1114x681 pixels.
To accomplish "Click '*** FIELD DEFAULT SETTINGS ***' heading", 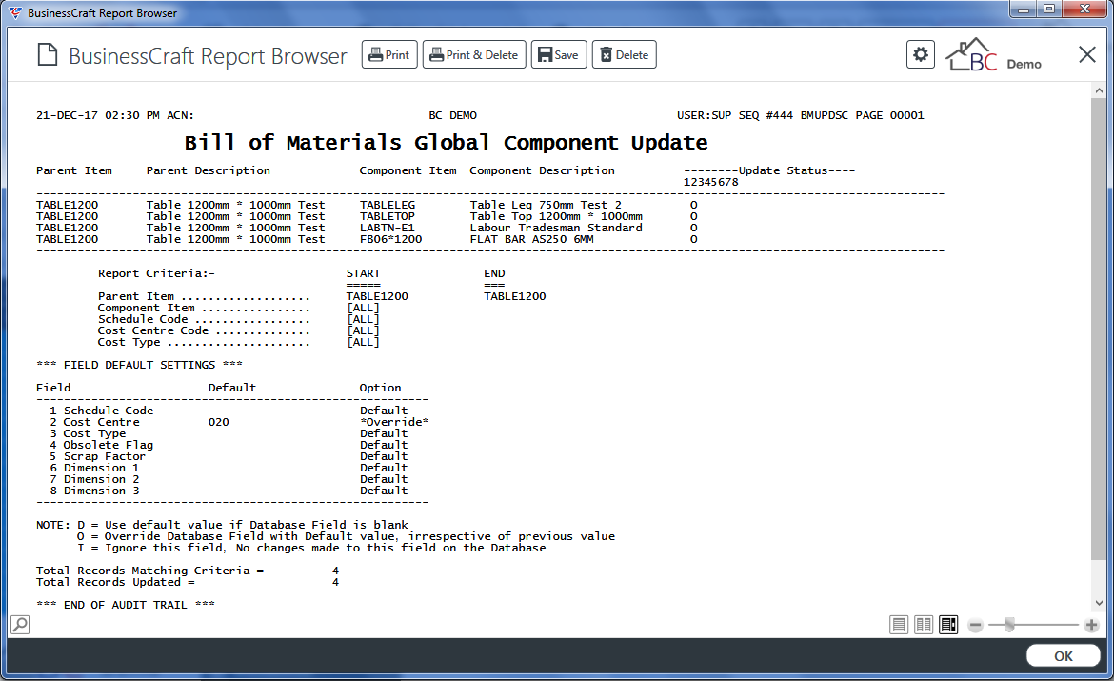I will point(139,365).
